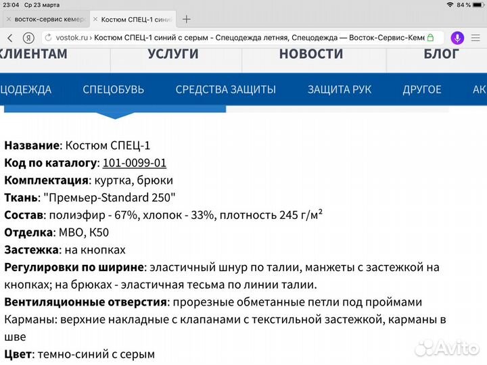Select the СРЕДСТВА ЗАЩИТЫ category
Screen dimensions: 487x365
click(225, 89)
